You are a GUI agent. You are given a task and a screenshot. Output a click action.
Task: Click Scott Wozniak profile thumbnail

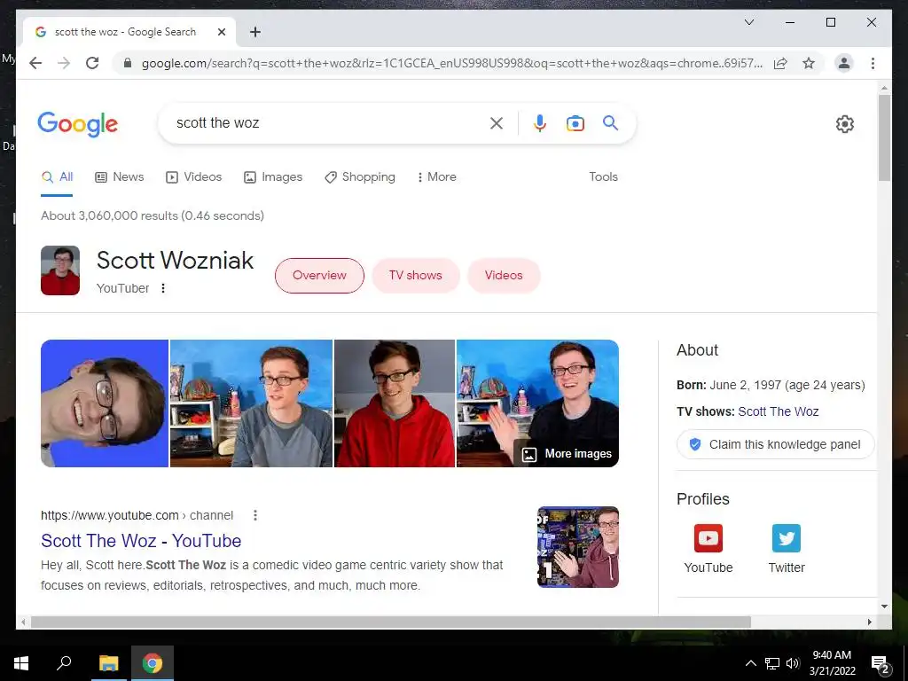tap(60, 270)
